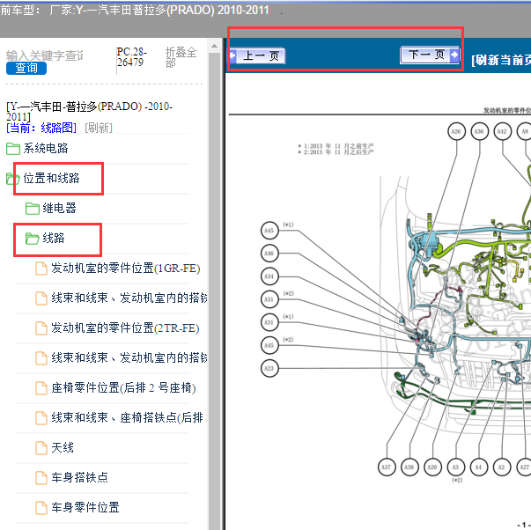This screenshot has height=530, width=531.
Task: Open 发动机室的零件位置(1GR-FE) document
Action: tap(126, 268)
